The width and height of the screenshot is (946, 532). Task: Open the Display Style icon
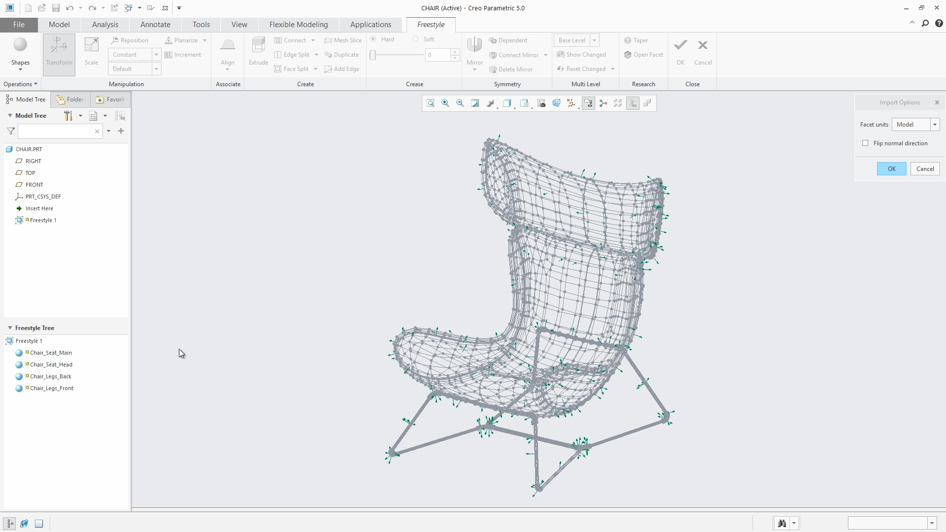coord(507,103)
